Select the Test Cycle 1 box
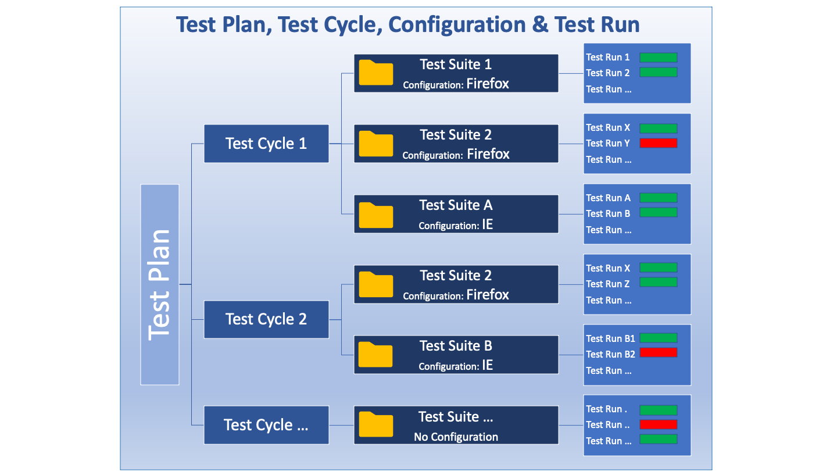 point(266,144)
